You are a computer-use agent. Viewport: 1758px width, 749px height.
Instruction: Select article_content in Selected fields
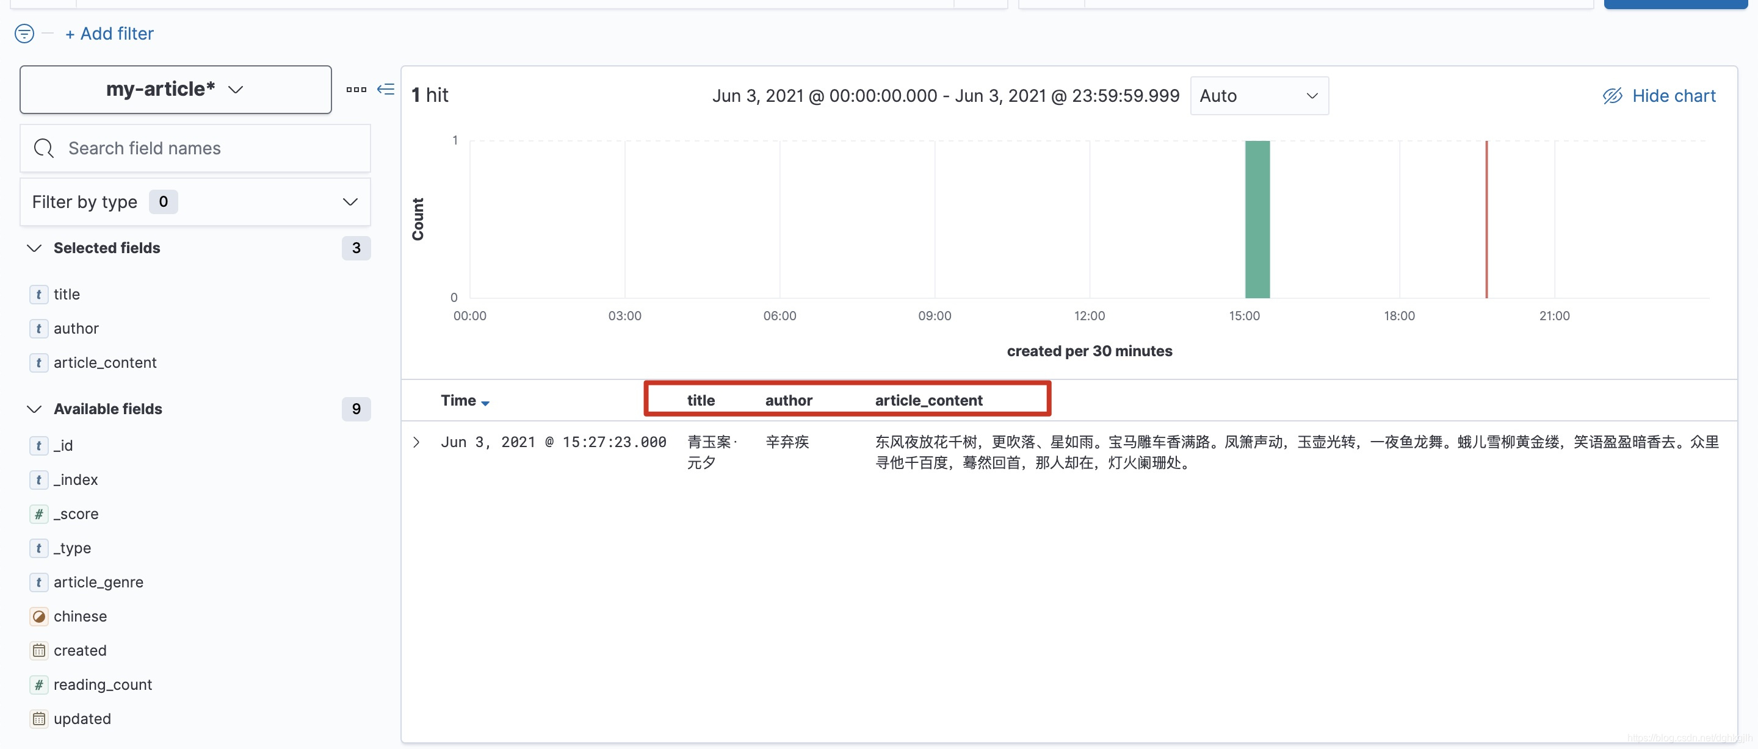(x=105, y=363)
